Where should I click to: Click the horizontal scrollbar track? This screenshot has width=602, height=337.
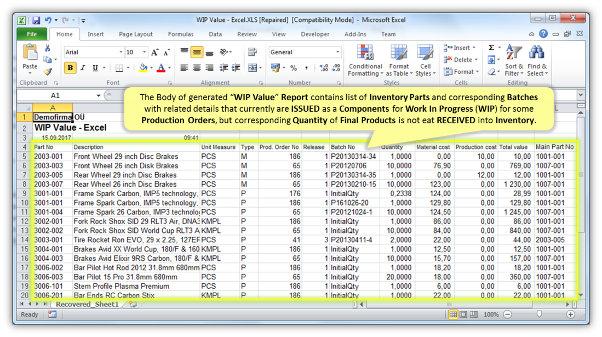(x=465, y=304)
